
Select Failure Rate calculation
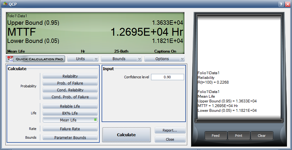click(70, 129)
